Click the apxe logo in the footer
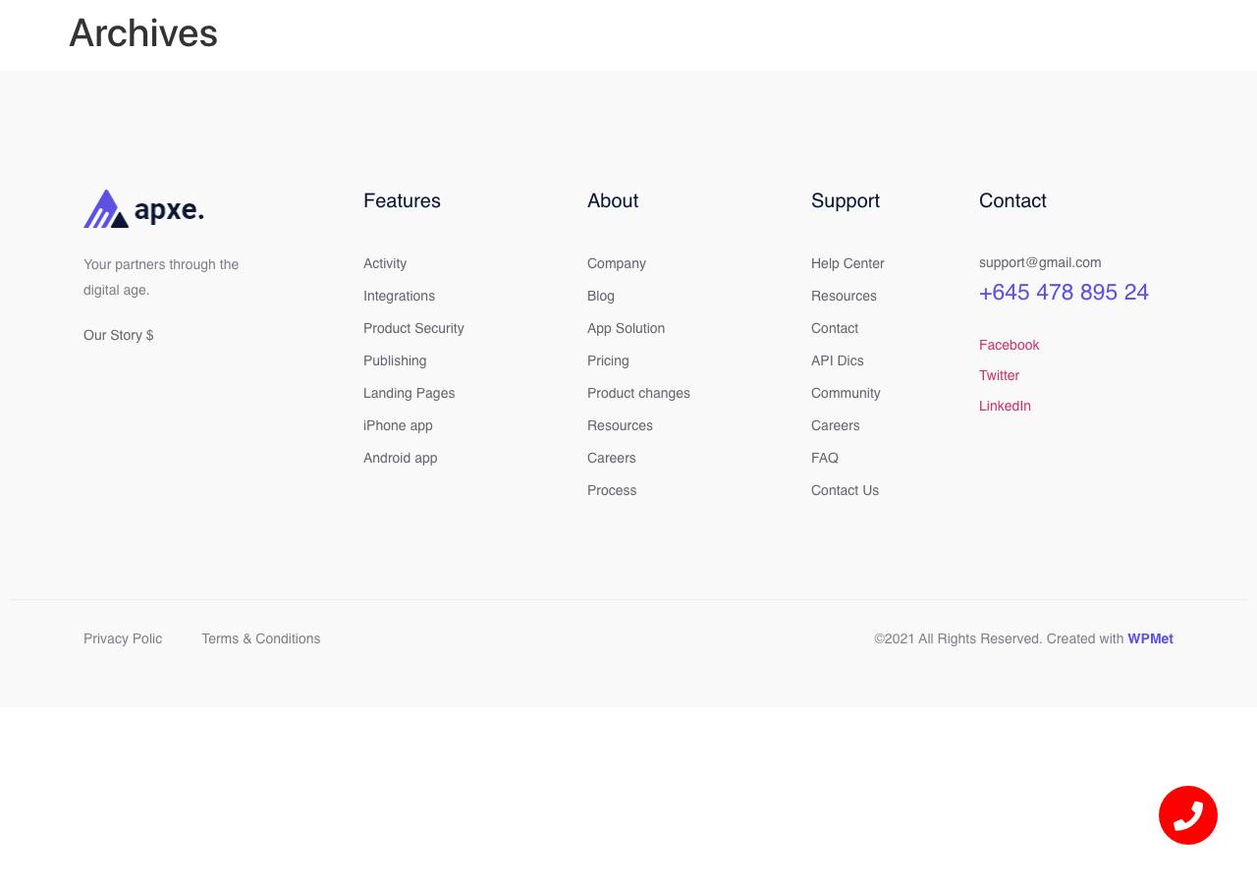The width and height of the screenshot is (1257, 884). pos(143,209)
